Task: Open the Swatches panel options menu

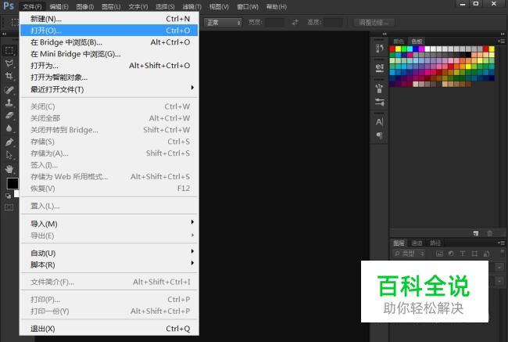Action: pos(502,41)
